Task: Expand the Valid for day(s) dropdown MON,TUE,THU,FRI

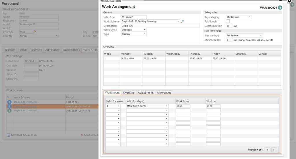Action: point(166,106)
